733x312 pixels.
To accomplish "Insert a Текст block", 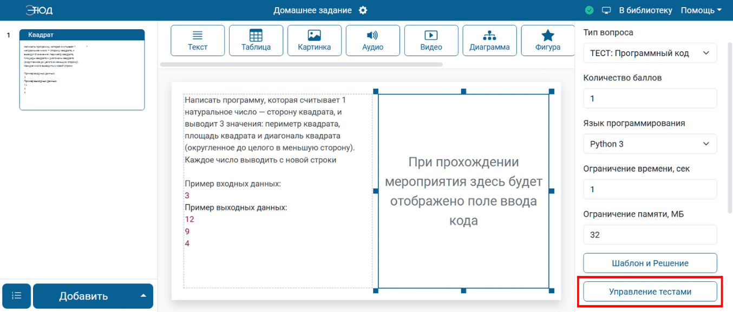I will [x=198, y=40].
